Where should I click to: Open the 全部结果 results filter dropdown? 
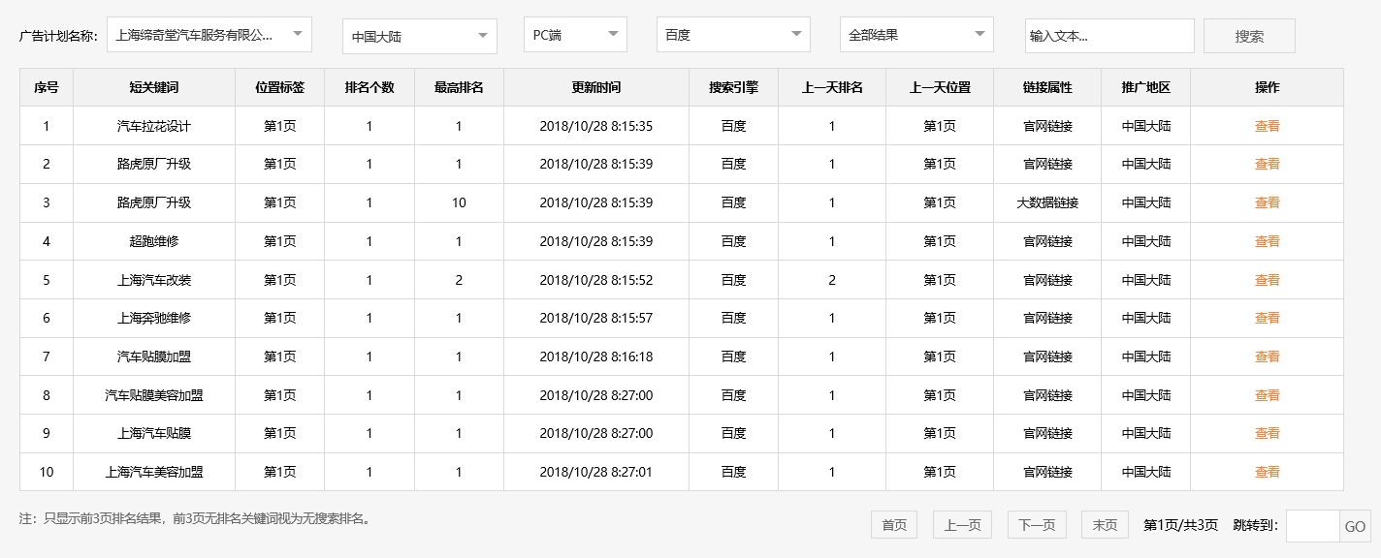pos(915,34)
